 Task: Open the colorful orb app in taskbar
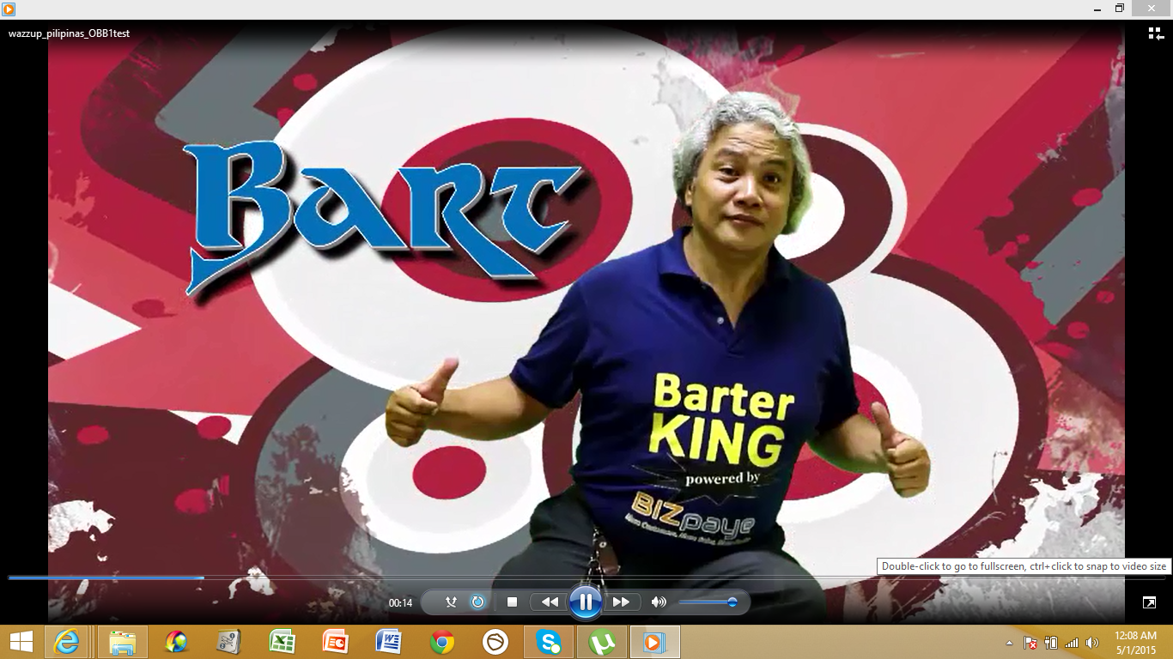tap(176, 642)
